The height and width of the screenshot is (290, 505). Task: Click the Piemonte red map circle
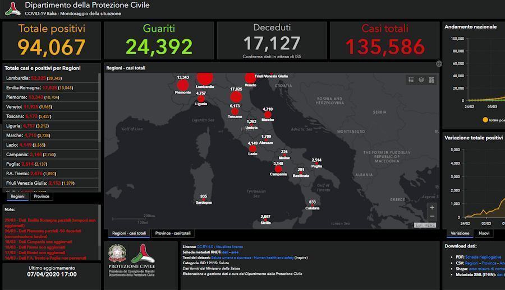pyautogui.click(x=183, y=85)
